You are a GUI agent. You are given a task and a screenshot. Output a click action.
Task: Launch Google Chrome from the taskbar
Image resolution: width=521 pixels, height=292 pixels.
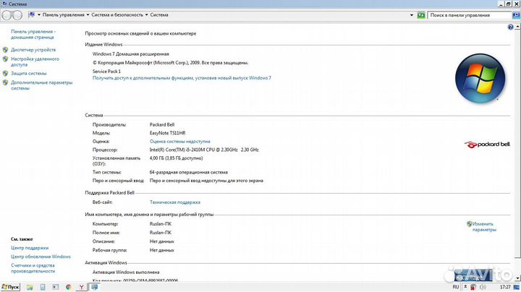point(69,287)
